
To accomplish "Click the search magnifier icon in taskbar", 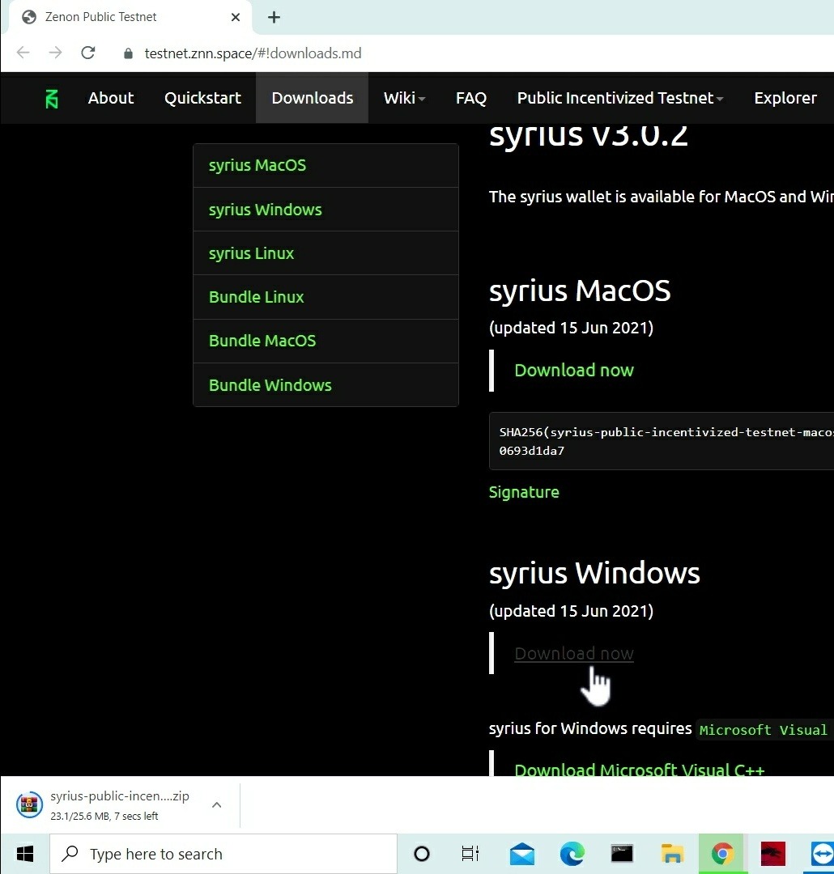I will click(70, 854).
